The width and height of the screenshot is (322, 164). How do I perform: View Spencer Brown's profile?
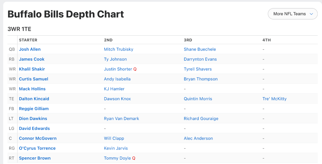[35, 158]
